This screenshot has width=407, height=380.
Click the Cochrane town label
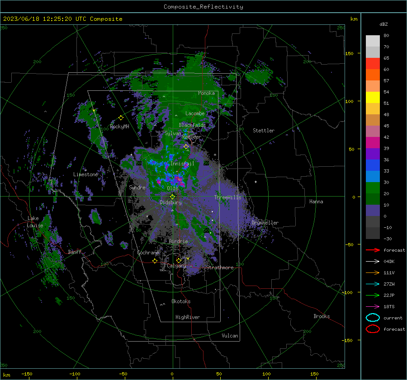[148, 253]
